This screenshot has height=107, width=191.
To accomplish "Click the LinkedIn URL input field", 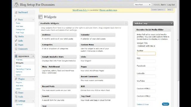I will tap(146, 76).
